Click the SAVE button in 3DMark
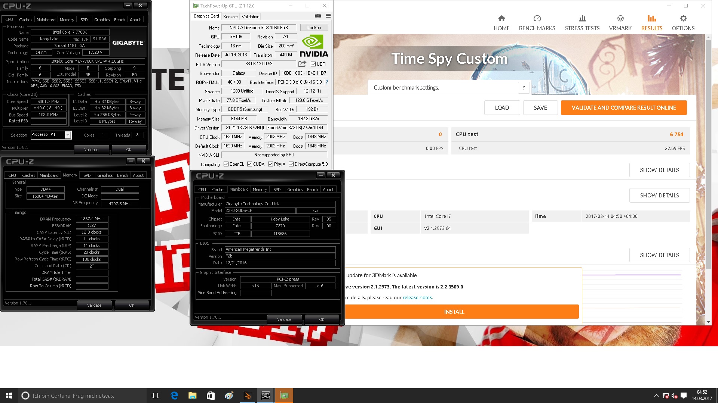 pos(540,108)
